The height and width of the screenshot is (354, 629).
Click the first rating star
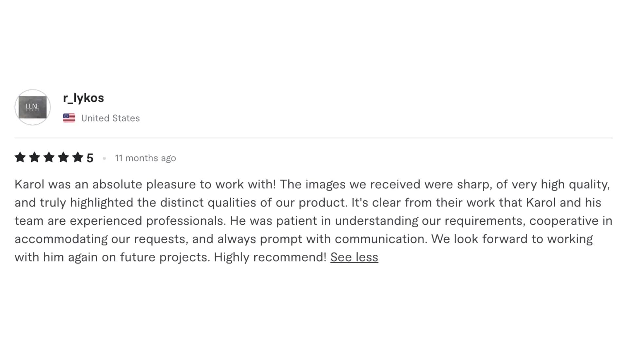20,157
